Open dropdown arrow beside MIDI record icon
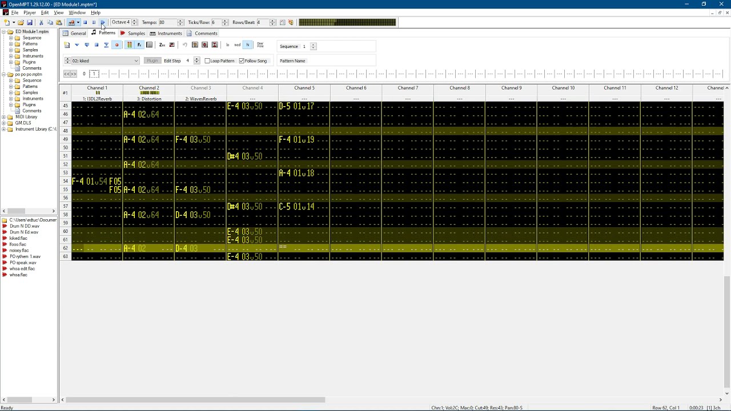Viewport: 731px width, 411px height. pyautogui.click(x=78, y=22)
